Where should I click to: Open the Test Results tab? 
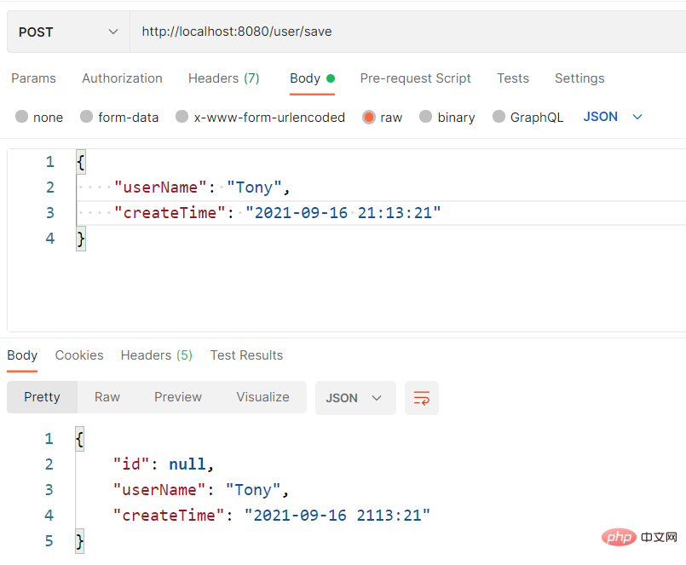pos(246,355)
